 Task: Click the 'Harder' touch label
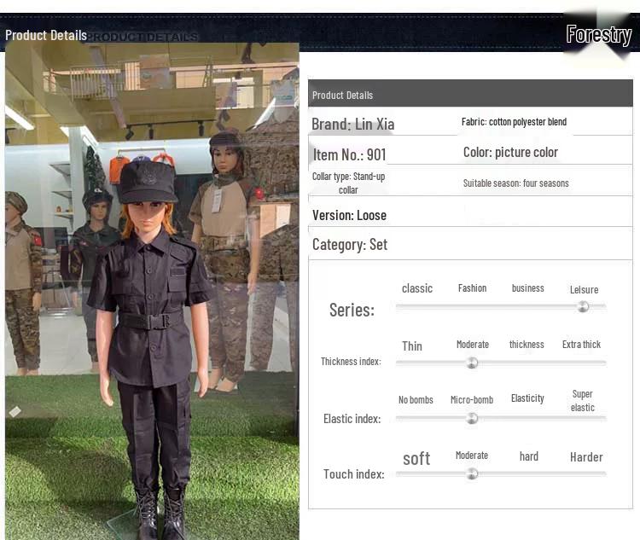[x=586, y=457]
